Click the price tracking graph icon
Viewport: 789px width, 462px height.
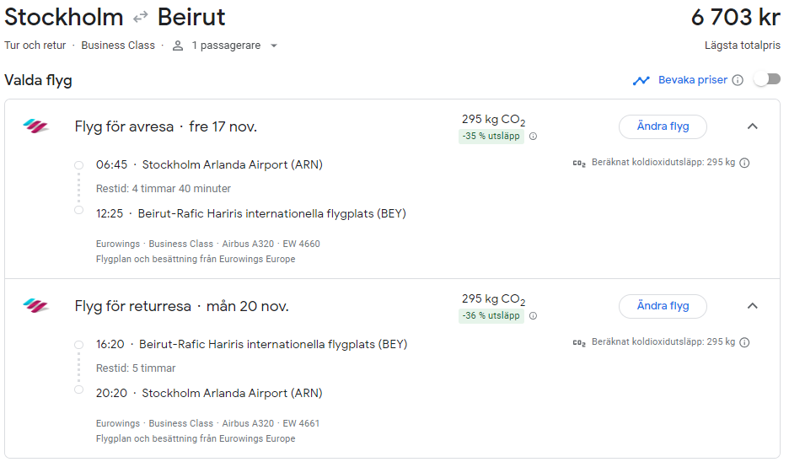[x=641, y=81]
